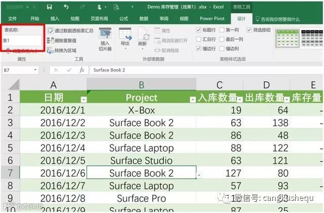The image size is (324, 213).
Task: Toggle Header Row (标题行) checkbox
Action: point(198,30)
